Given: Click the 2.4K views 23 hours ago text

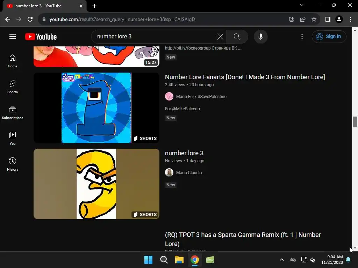Looking at the screenshot, I should tap(189, 84).
